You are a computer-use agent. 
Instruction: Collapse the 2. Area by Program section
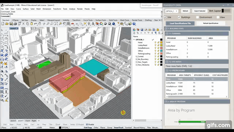tap(166, 102)
